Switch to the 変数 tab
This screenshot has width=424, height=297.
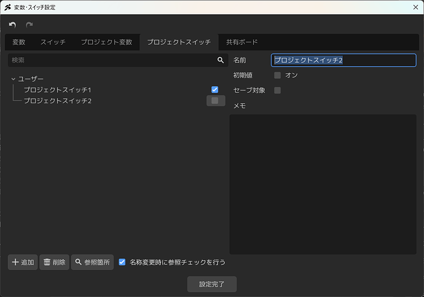[x=18, y=42]
